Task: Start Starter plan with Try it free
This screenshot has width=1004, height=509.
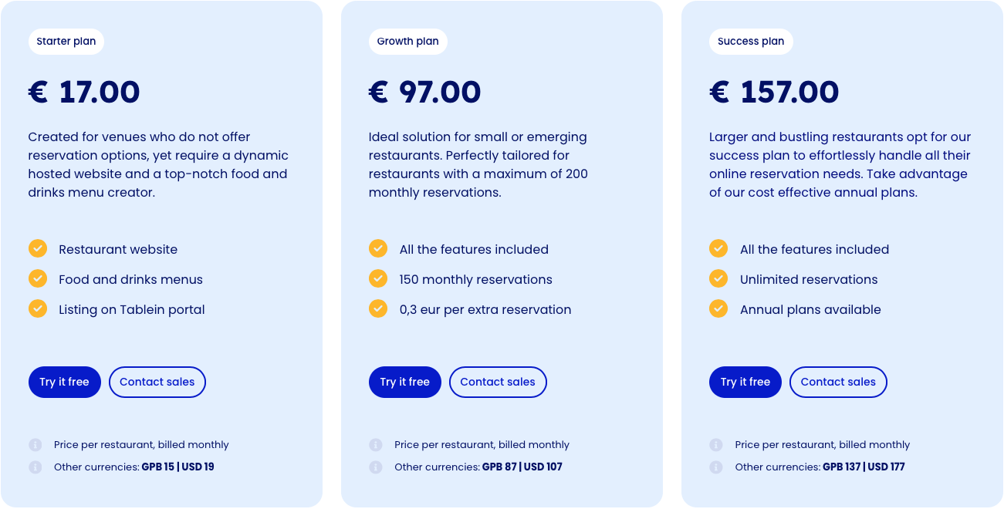Action: (x=65, y=382)
